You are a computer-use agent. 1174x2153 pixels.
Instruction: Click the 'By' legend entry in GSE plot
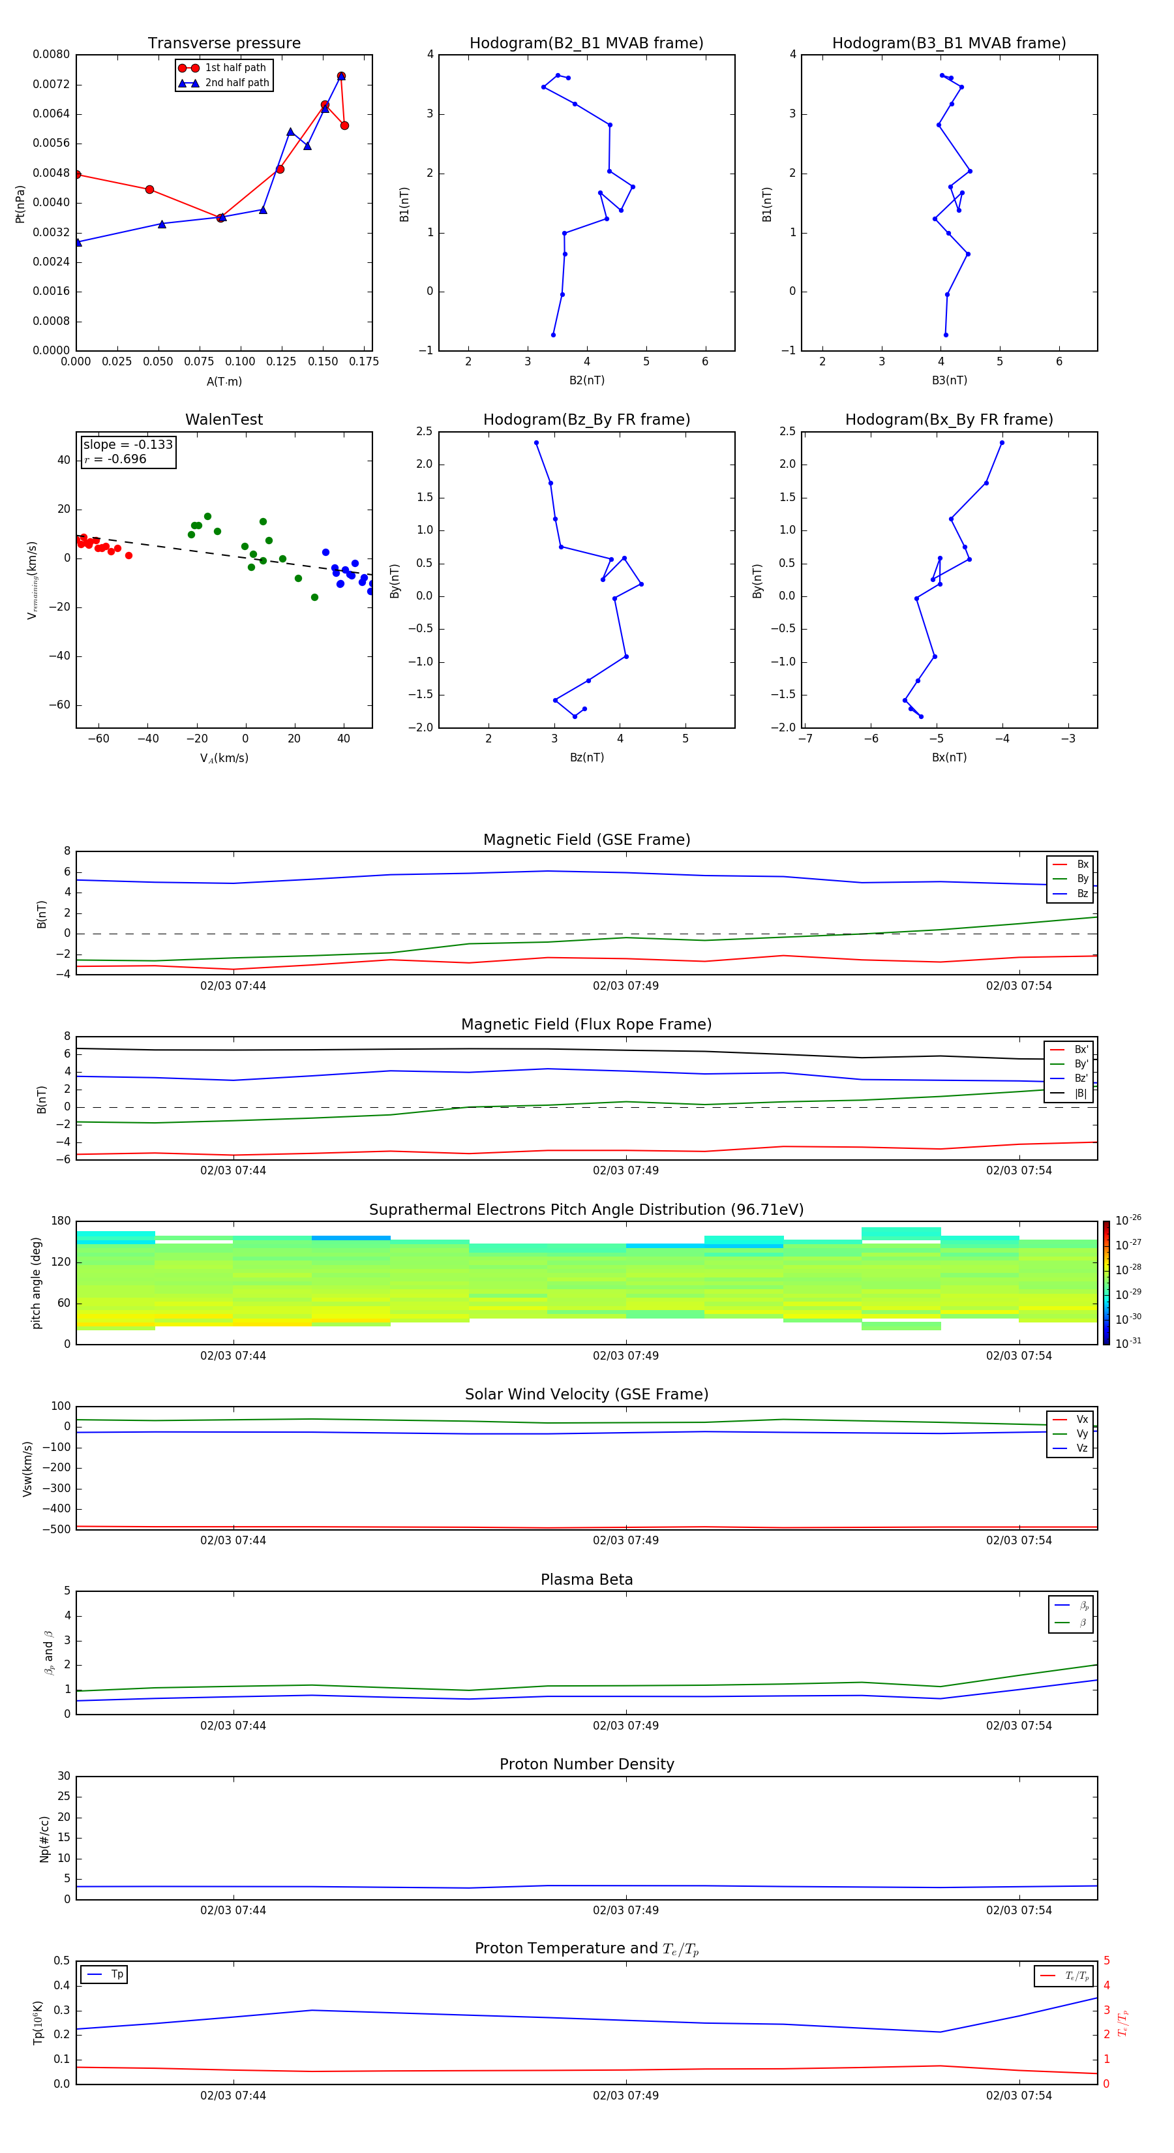click(1070, 878)
